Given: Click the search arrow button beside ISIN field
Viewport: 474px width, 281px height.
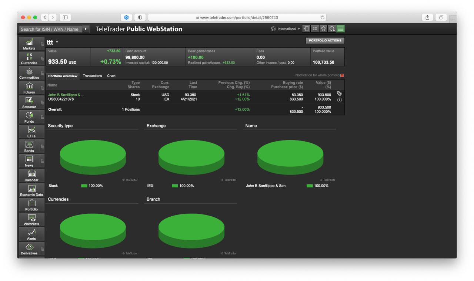Looking at the screenshot, I should click(86, 29).
